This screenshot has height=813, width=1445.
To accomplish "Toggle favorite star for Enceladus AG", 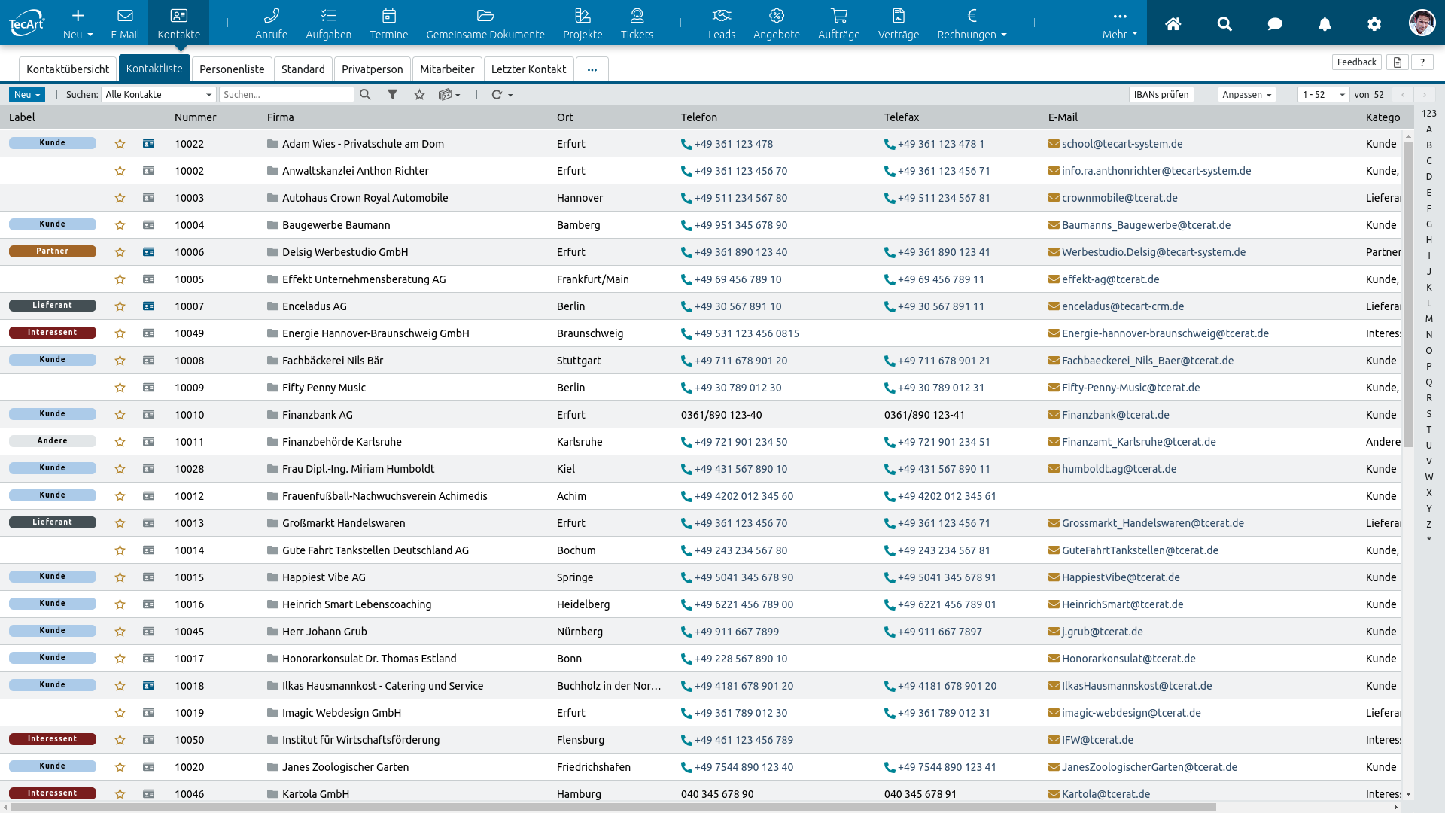I will [120, 306].
